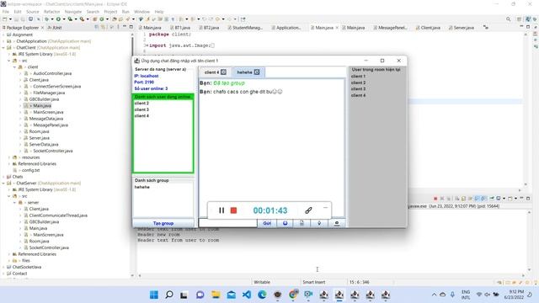The height and width of the screenshot is (303, 539).
Task: Open the Debug toolbar dropdown arrow
Action: pos(52,19)
